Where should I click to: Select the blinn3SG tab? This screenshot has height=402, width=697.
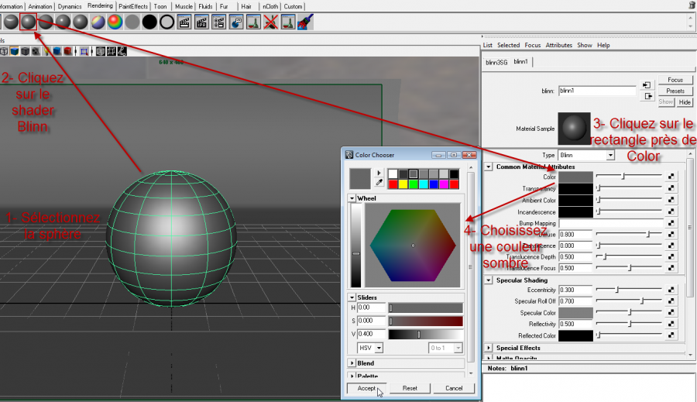click(496, 62)
